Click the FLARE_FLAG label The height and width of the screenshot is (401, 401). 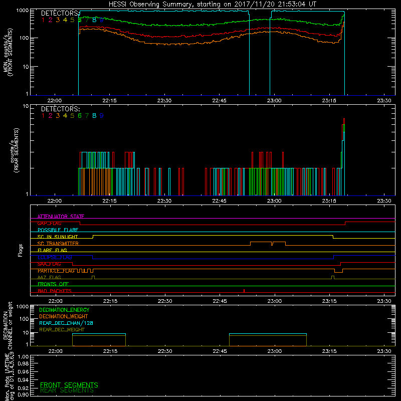[x=52, y=250]
